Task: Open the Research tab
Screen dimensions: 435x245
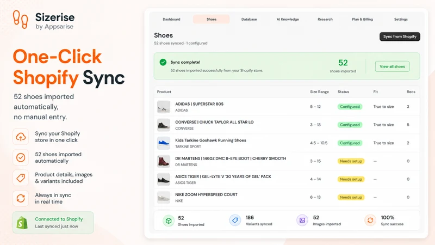Action: click(325, 19)
